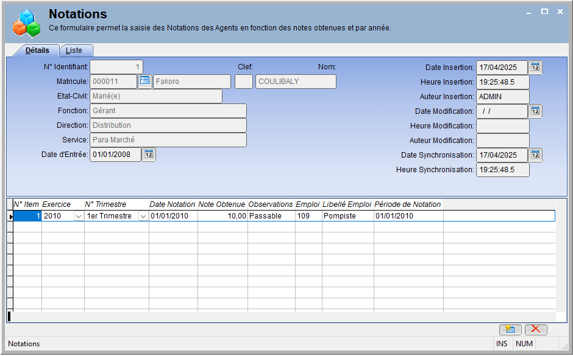Click the Emploi column header
The width and height of the screenshot is (573, 356).
308,204
